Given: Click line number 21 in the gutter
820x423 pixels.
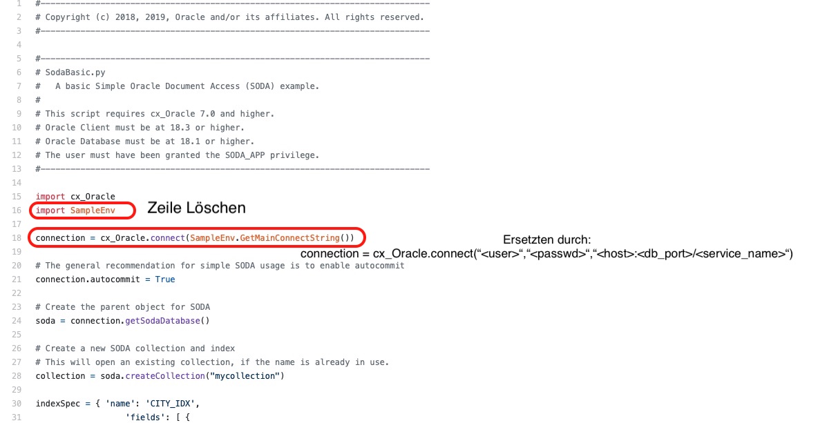Looking at the screenshot, I should [17, 279].
